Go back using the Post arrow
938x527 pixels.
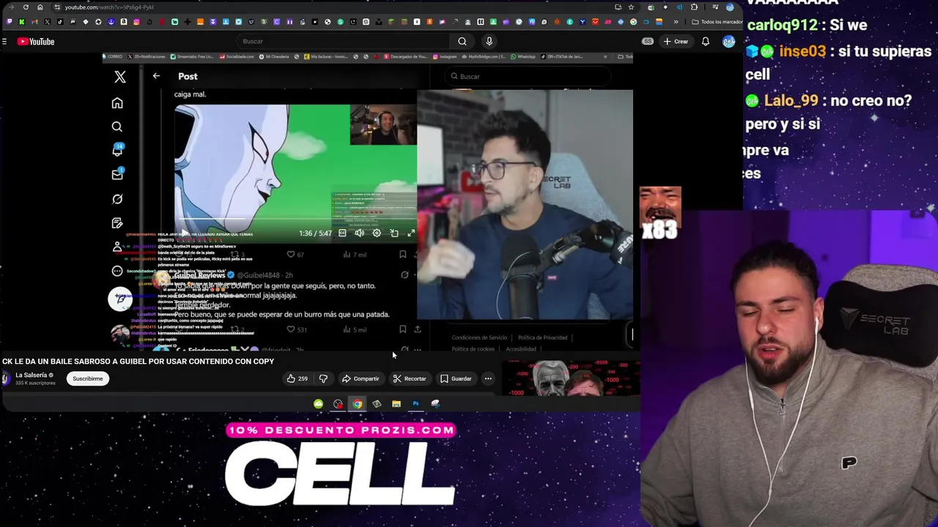click(x=156, y=76)
